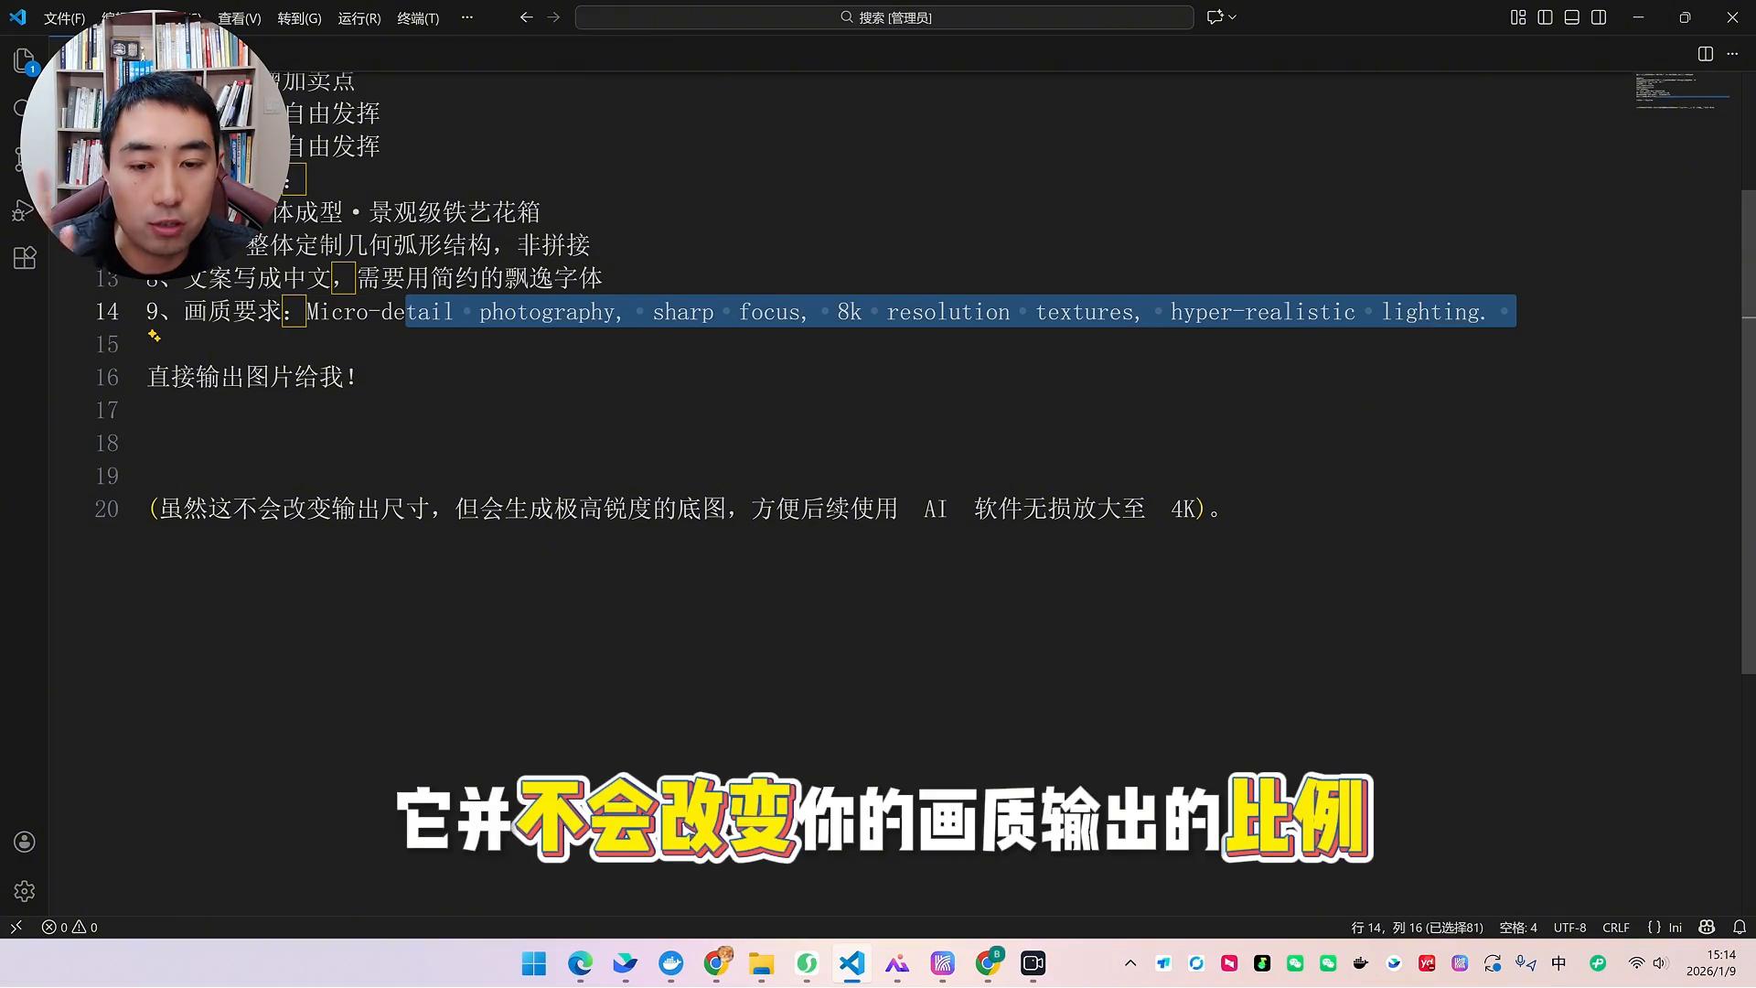Open the 终端(T) menu

click(x=418, y=18)
